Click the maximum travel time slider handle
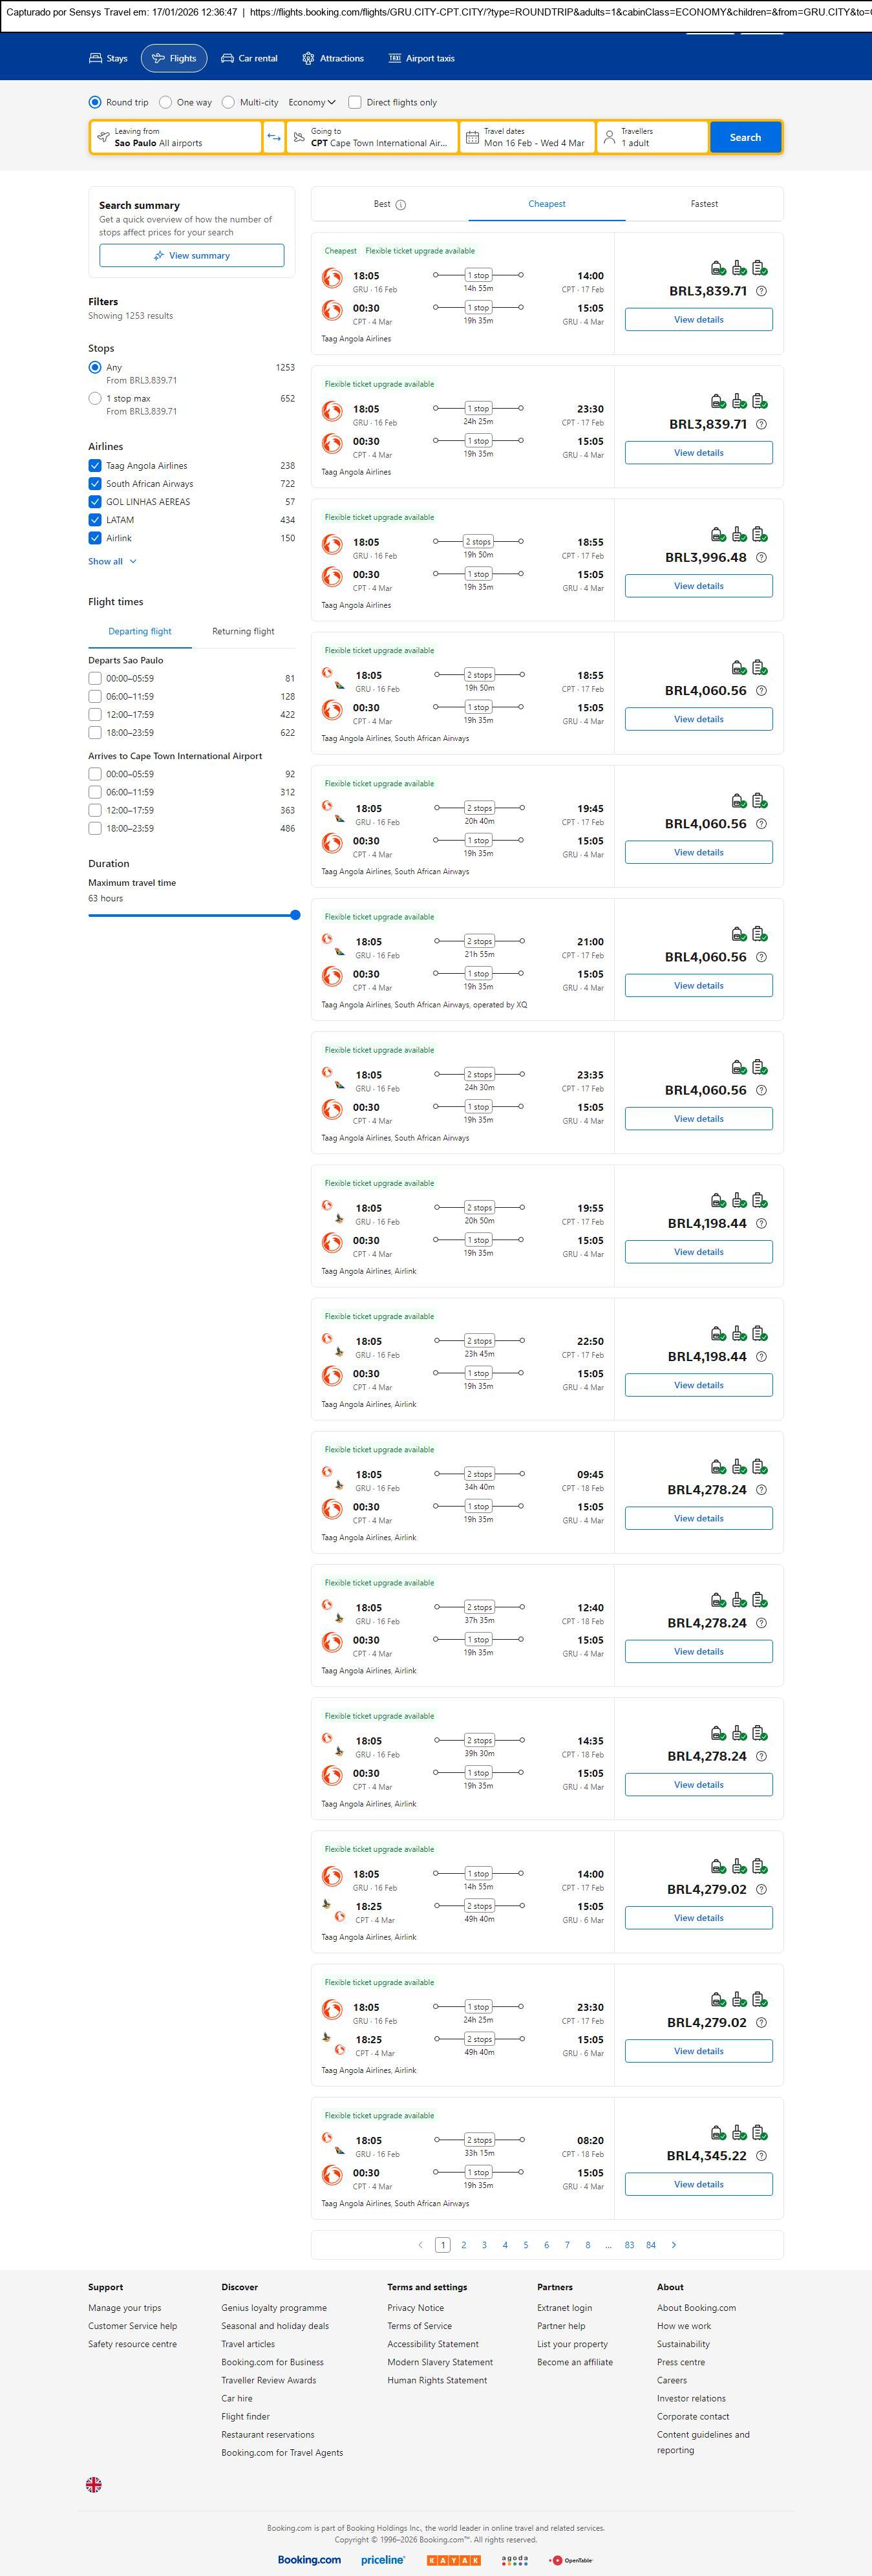Viewport: 872px width, 2576px height. tap(295, 915)
